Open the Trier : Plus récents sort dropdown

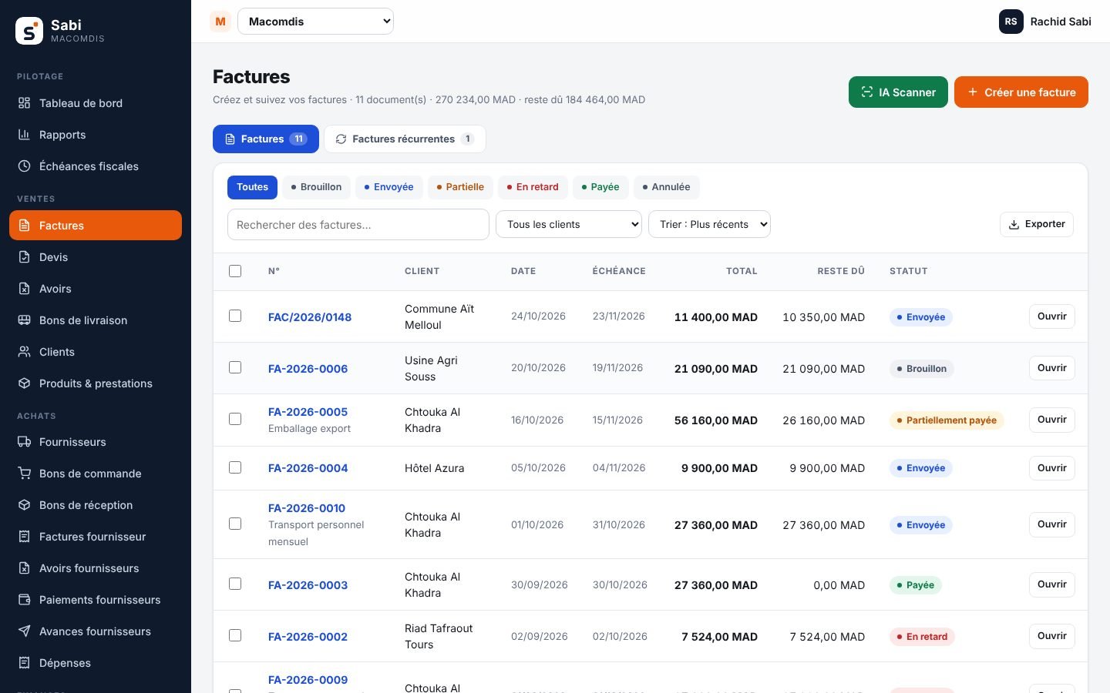coord(709,224)
